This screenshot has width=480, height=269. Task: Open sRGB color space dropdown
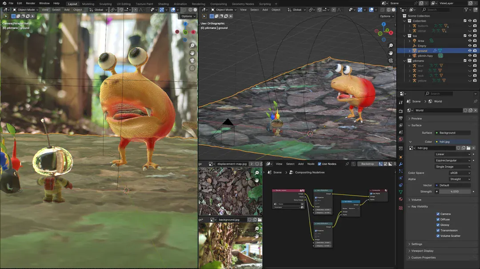click(x=460, y=173)
